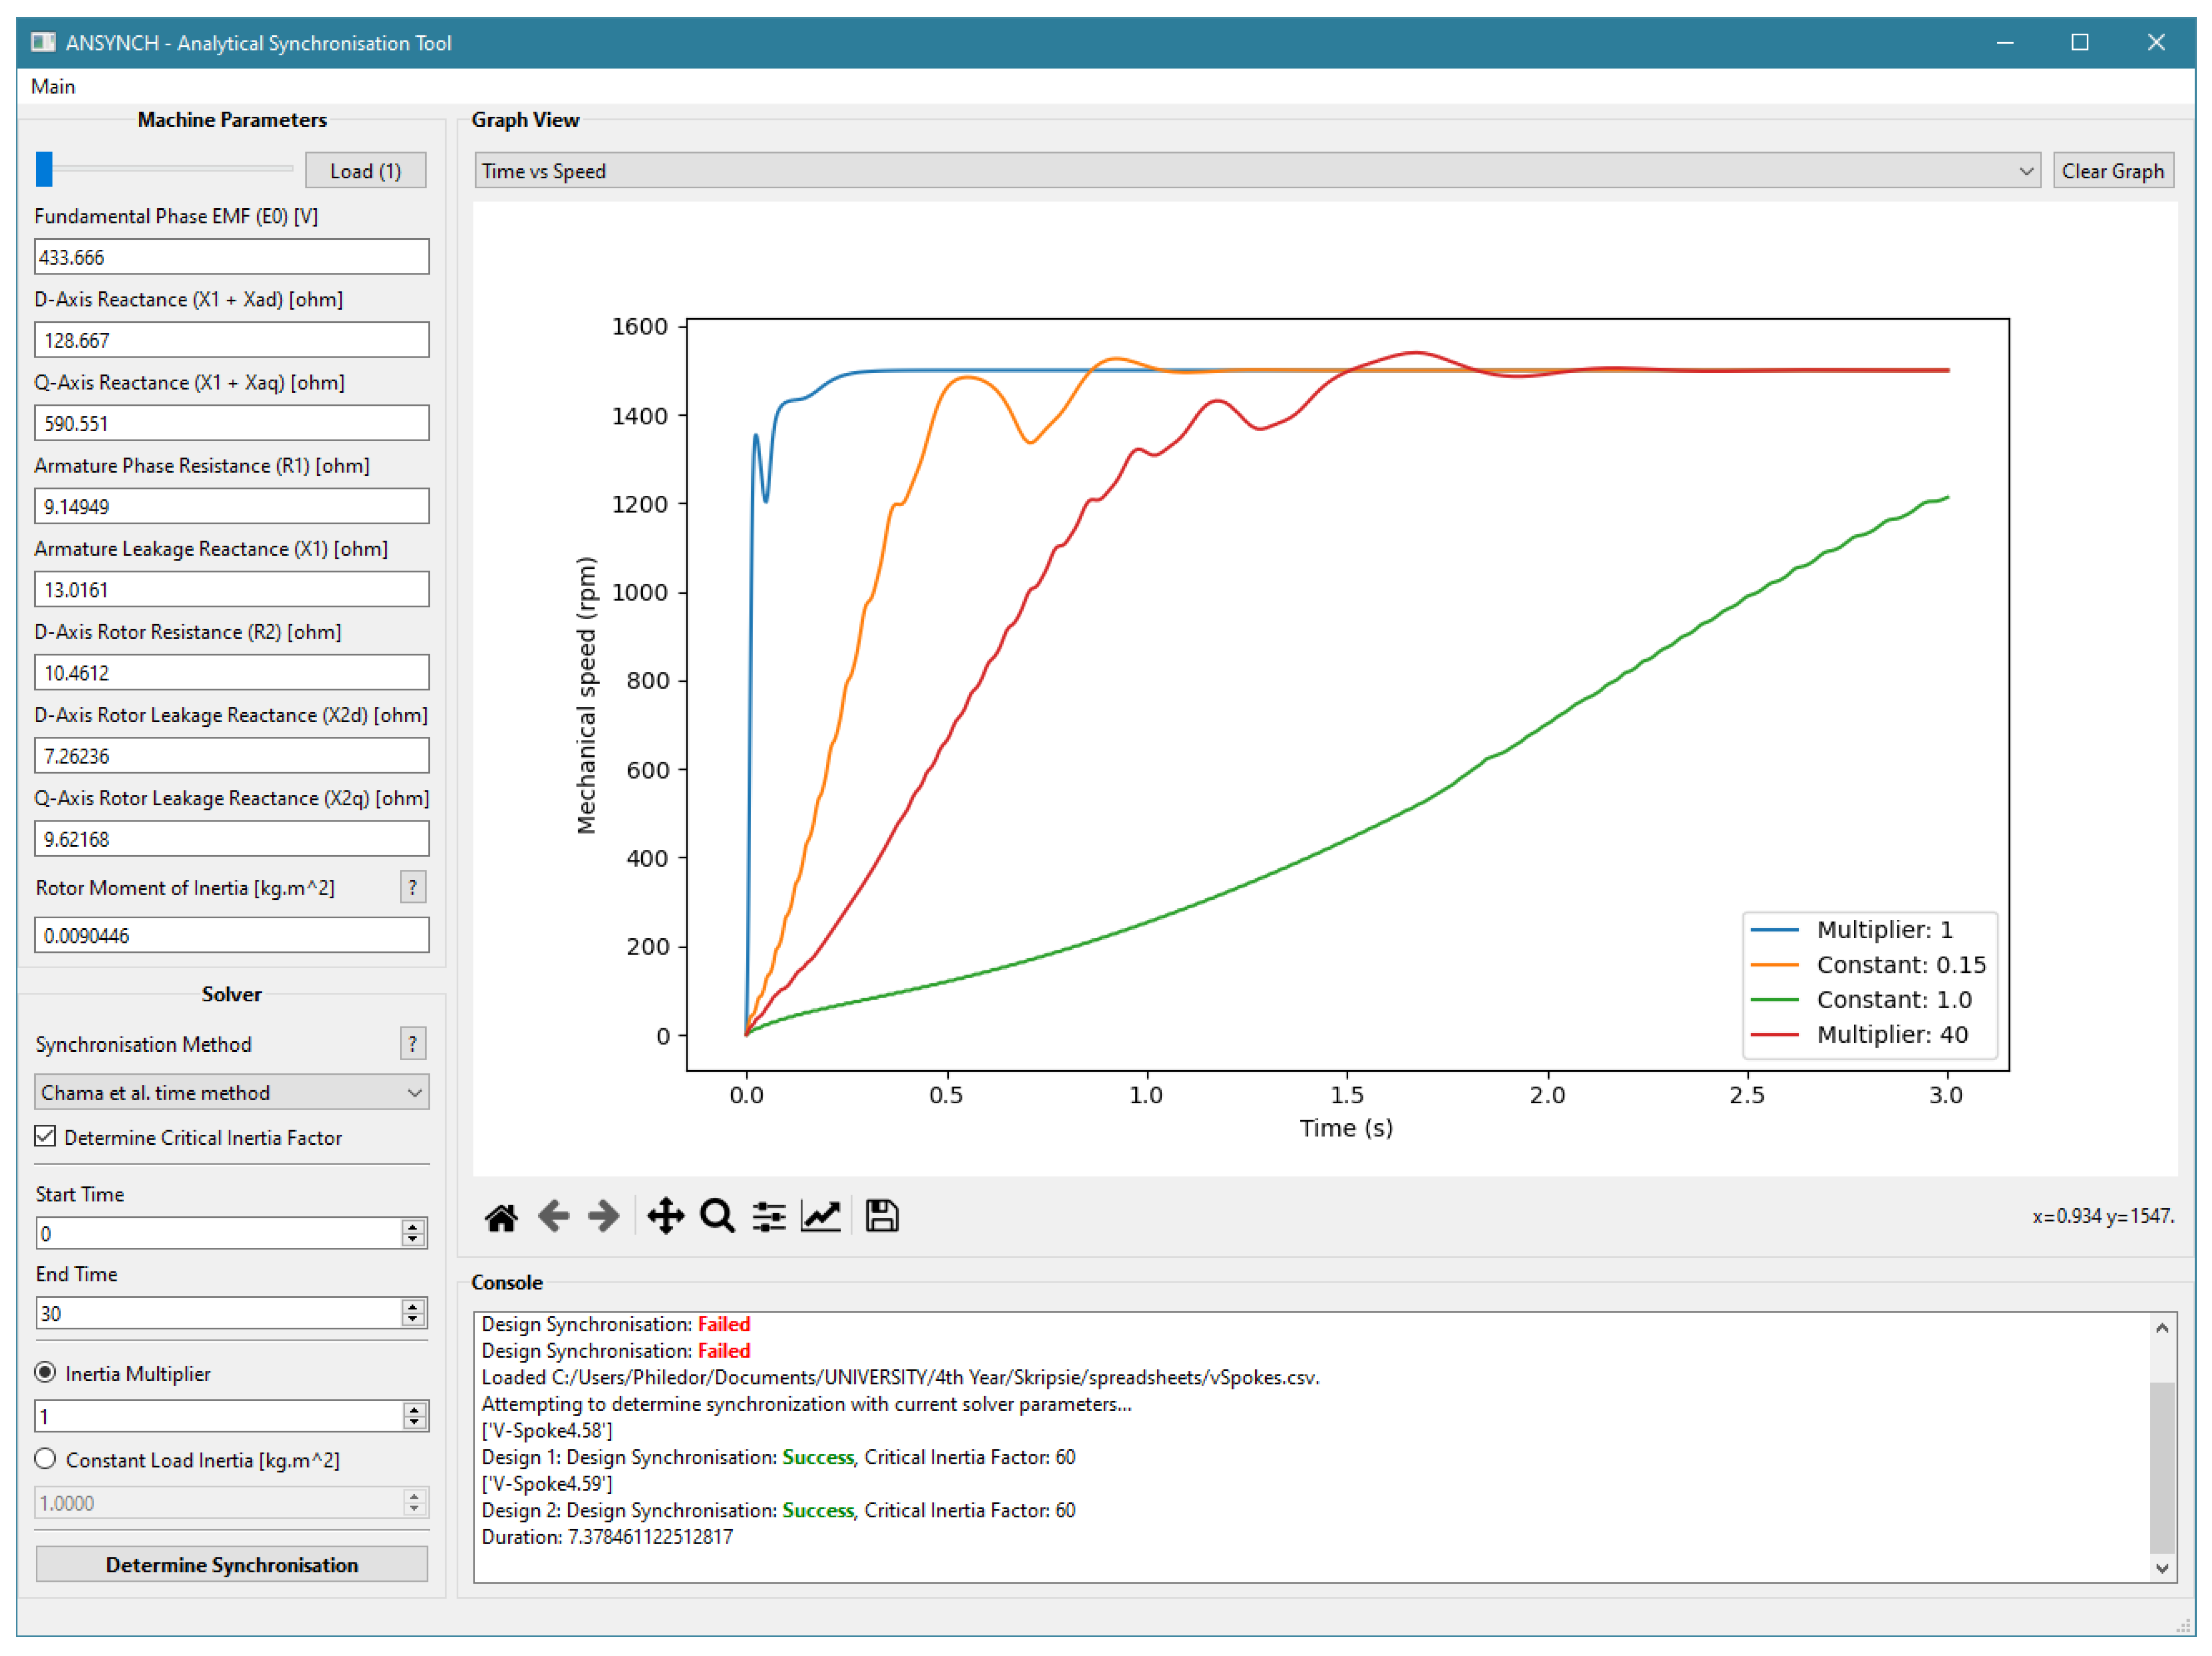
Task: Click the Home reset view icon
Action: click(x=501, y=1217)
